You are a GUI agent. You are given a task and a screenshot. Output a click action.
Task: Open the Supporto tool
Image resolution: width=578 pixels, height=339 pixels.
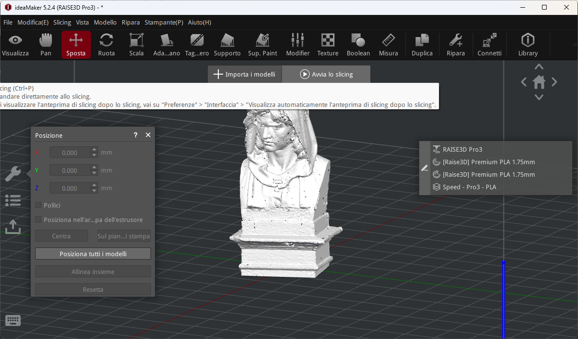pos(227,45)
